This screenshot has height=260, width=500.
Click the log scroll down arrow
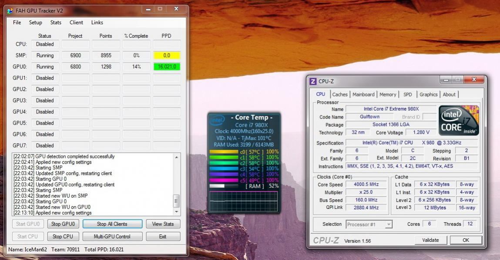pos(176,212)
